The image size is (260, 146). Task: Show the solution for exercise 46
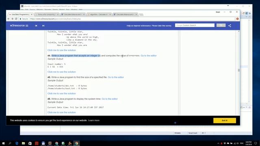click(x=62, y=112)
